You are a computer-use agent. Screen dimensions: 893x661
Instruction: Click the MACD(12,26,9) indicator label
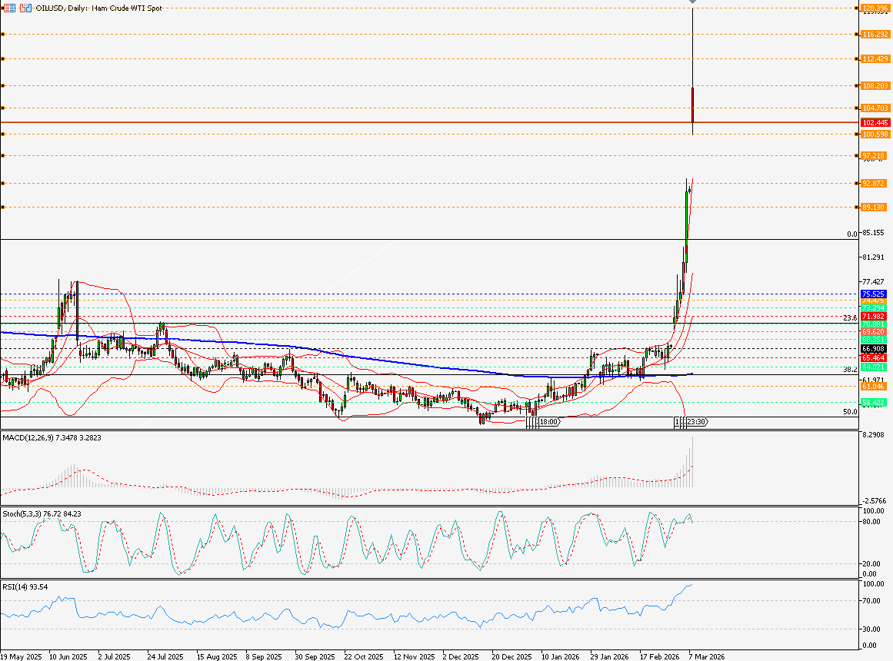click(x=50, y=437)
